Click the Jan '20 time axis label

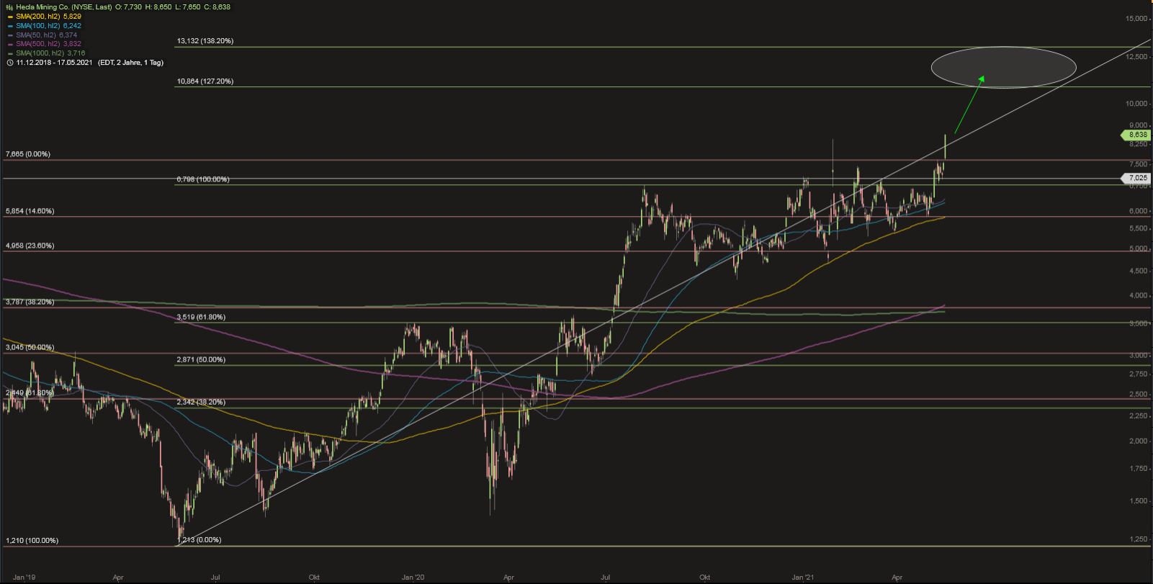(x=413, y=577)
